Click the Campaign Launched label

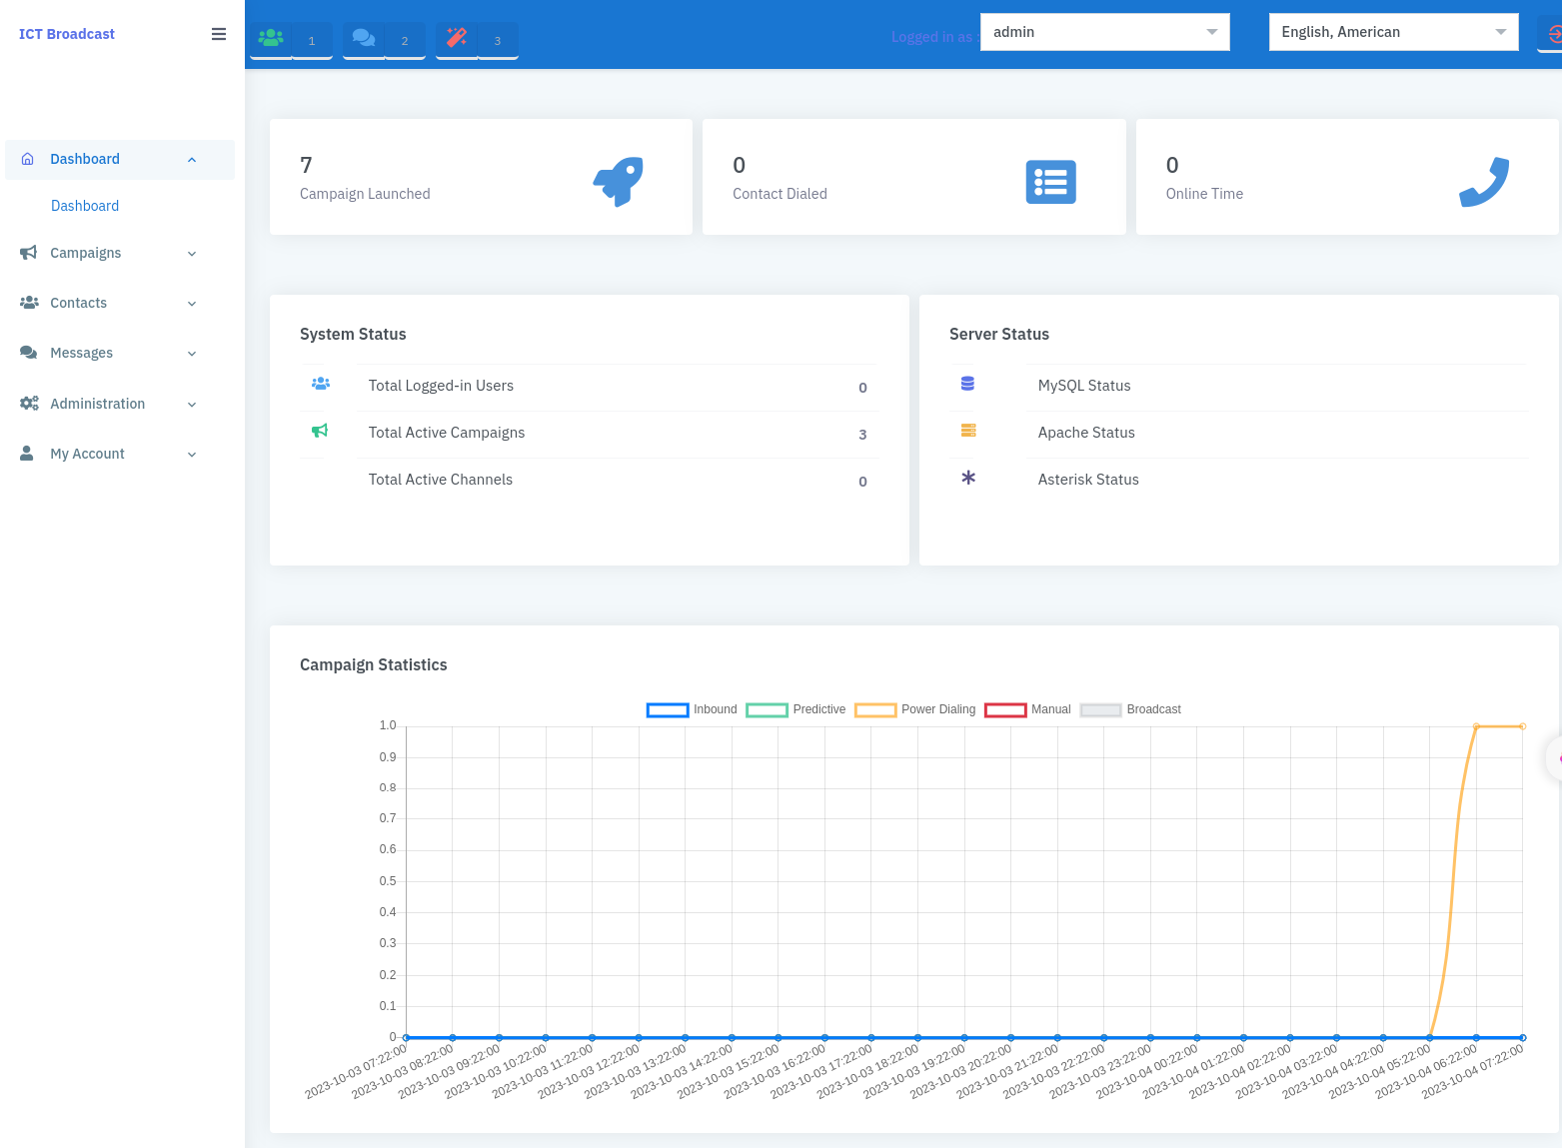pyautogui.click(x=365, y=194)
